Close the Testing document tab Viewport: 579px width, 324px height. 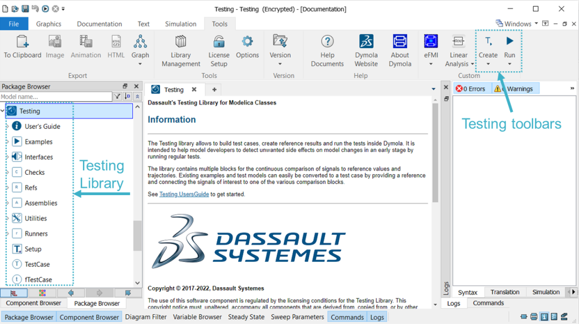click(194, 89)
